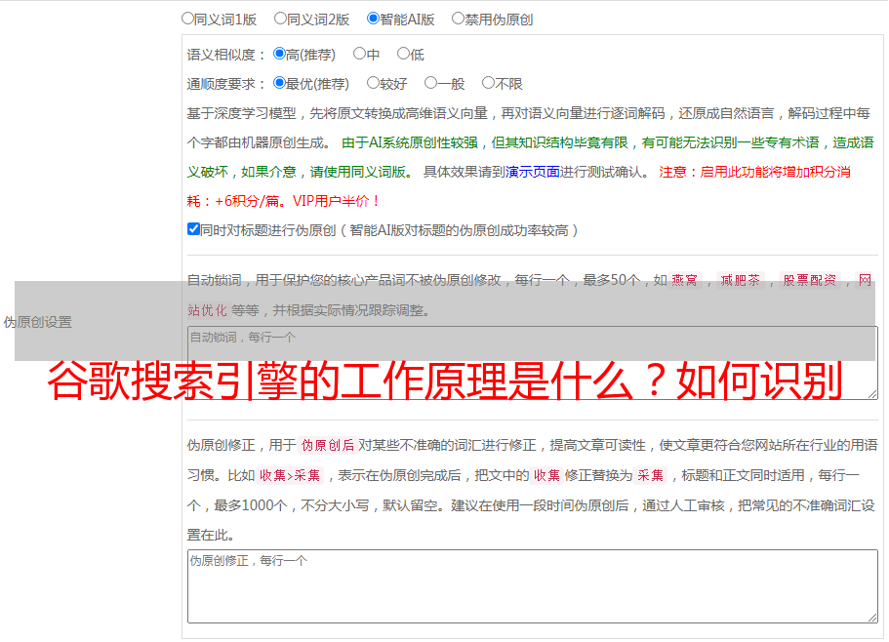The height and width of the screenshot is (642, 889).
Task: Click the 燕窝 example keyword
Action: pos(684,280)
